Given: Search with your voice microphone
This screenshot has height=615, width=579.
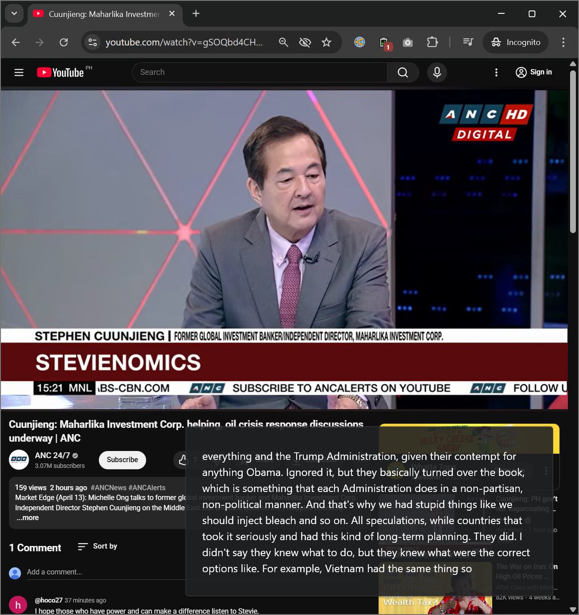Looking at the screenshot, I should 437,72.
